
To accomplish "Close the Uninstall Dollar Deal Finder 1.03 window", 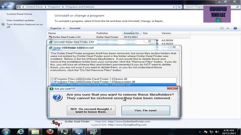I will click(x=149, y=41).
